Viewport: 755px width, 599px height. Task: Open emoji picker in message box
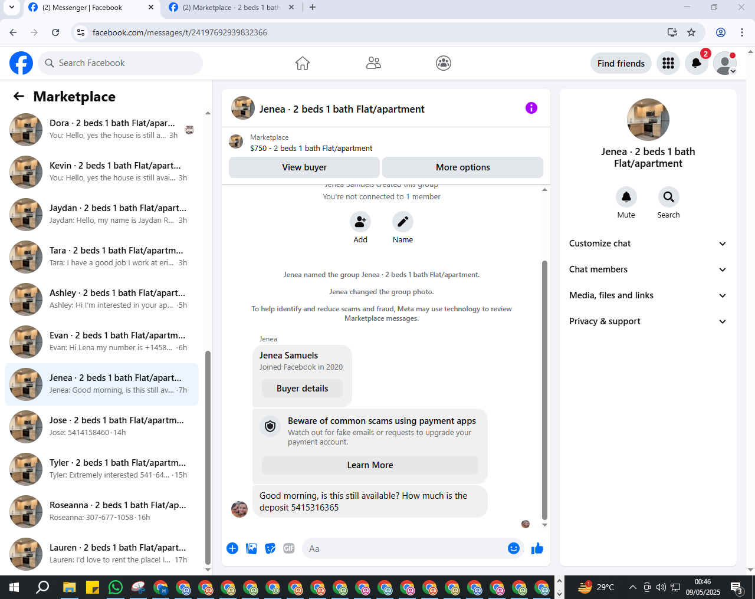pos(514,549)
